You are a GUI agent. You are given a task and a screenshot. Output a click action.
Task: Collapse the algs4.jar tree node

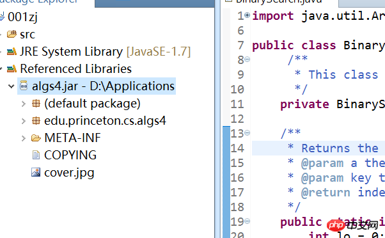pyautogui.click(x=12, y=86)
